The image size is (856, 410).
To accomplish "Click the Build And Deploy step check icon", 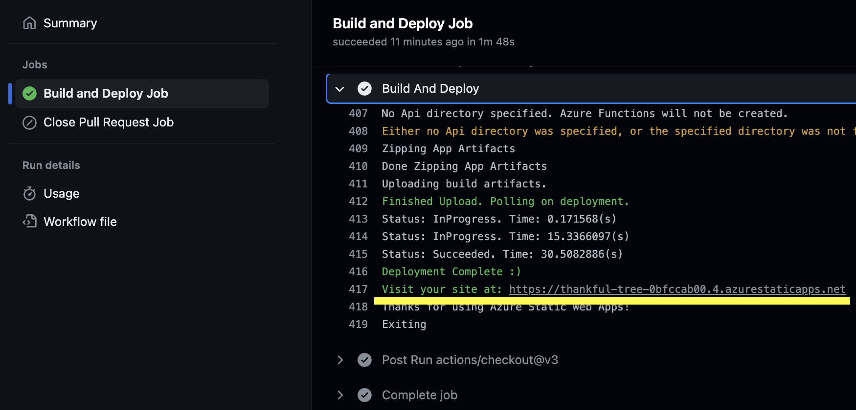I will pos(364,88).
